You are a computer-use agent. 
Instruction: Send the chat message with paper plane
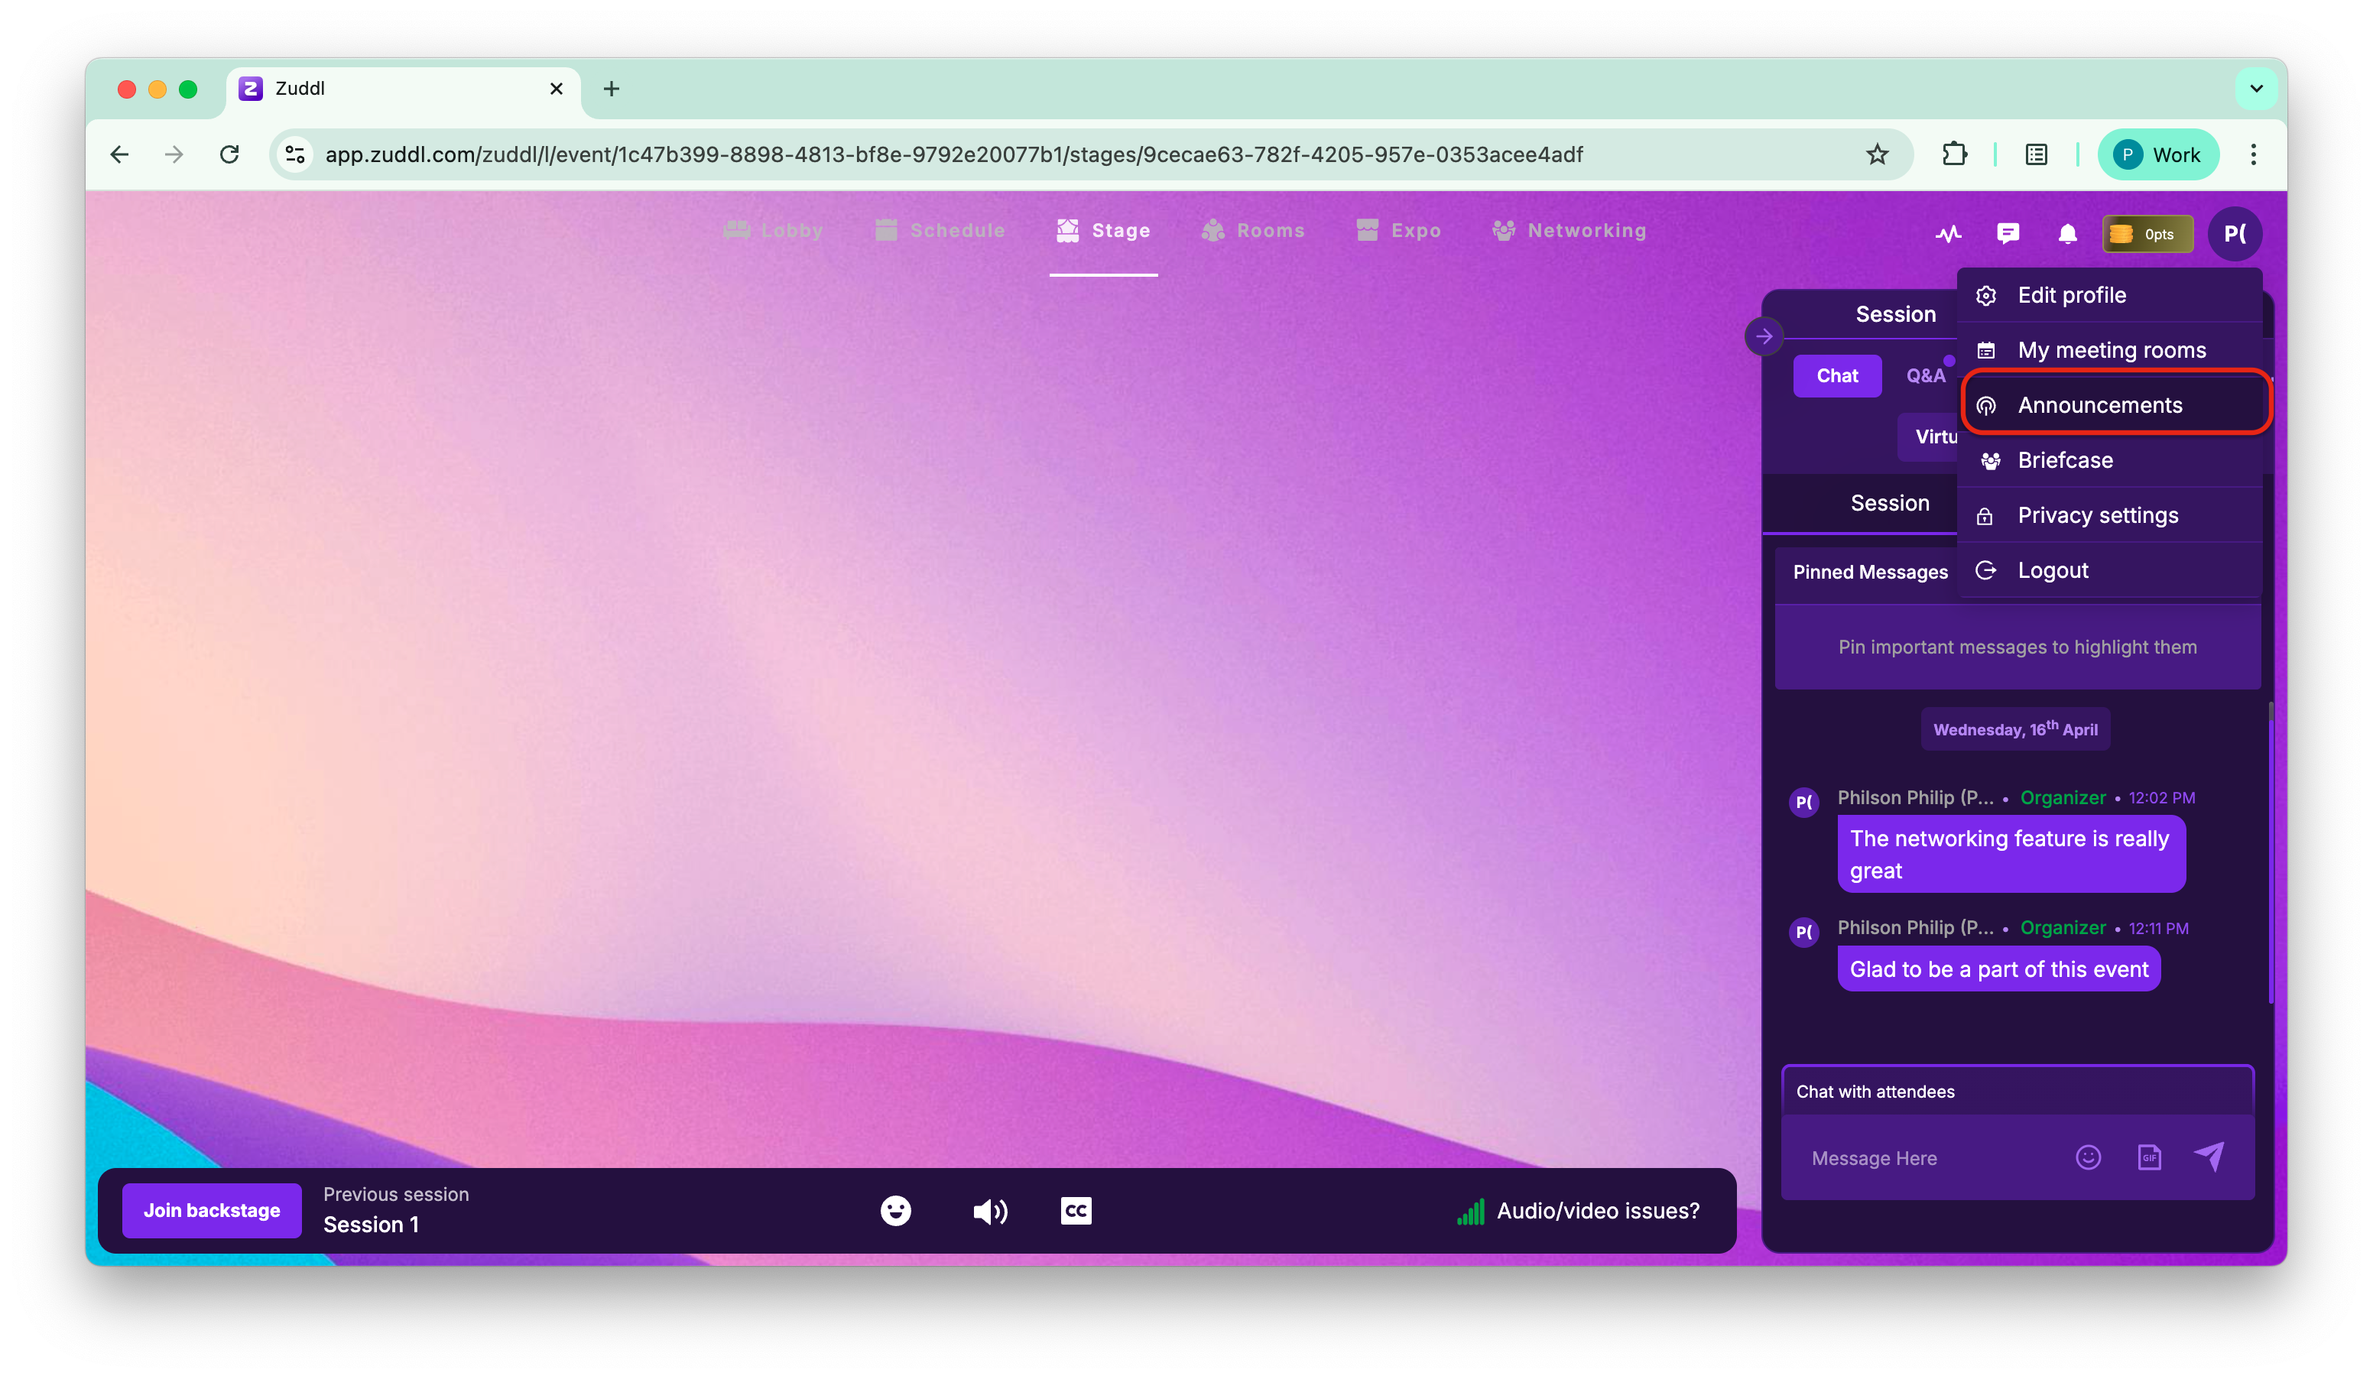[2209, 1156]
